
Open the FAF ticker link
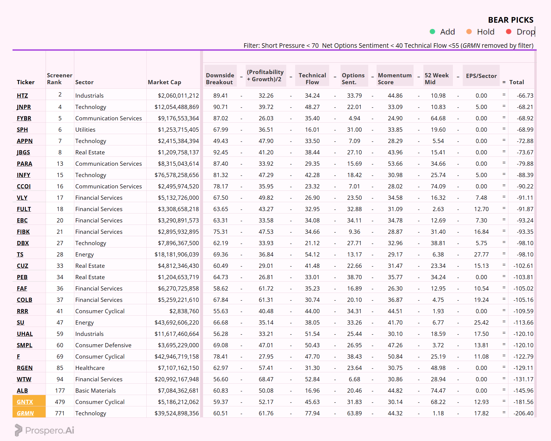(x=22, y=288)
